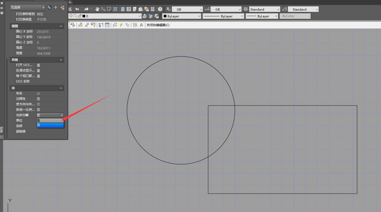This screenshot has height=212, width=381.
Task: Click the Undo arrow icon
Action: [x=77, y=9]
